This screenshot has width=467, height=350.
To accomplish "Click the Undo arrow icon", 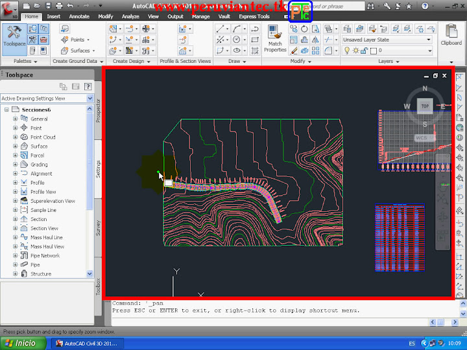I will pos(70,5).
